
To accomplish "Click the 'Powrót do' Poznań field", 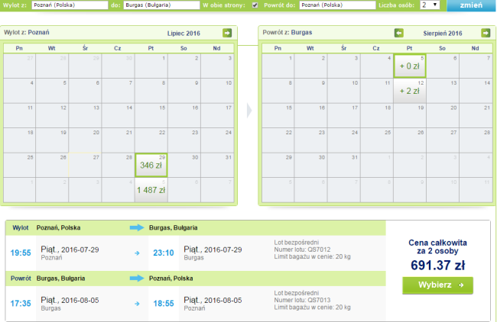I will (x=337, y=5).
